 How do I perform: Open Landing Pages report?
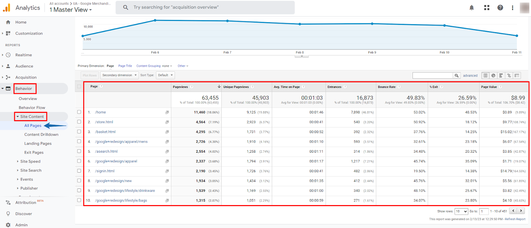tap(38, 143)
